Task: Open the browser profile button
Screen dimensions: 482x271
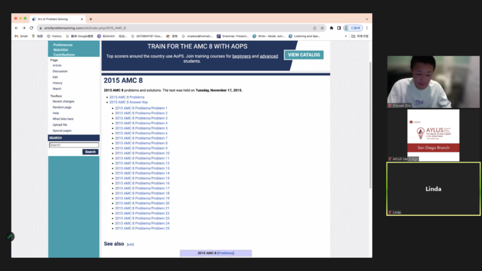Action: point(353,28)
